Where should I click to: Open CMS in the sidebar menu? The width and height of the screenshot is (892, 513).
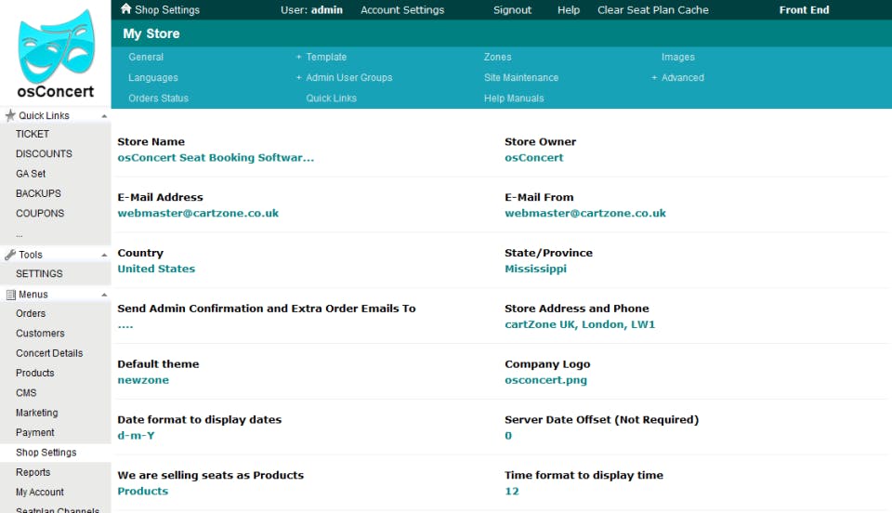click(26, 393)
